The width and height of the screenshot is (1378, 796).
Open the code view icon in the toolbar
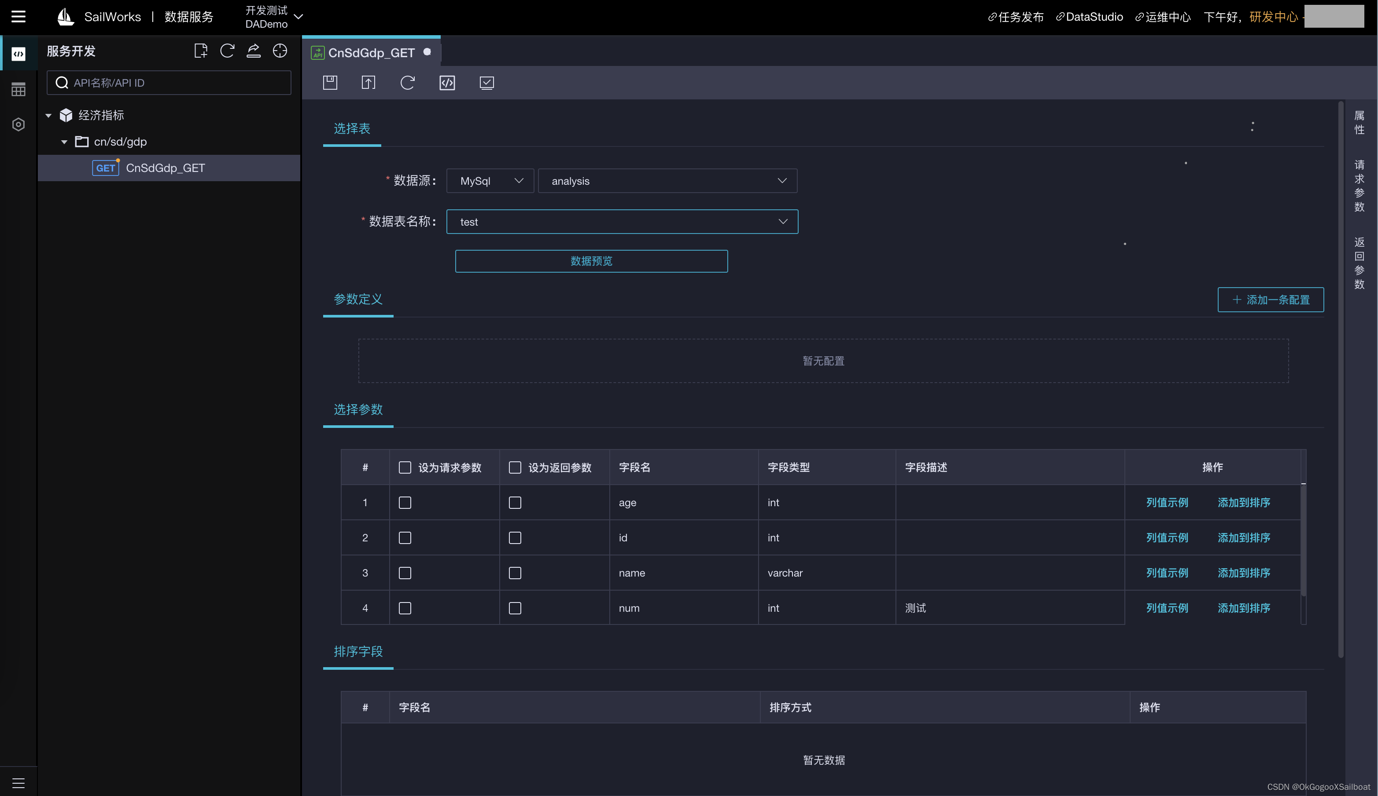point(447,83)
